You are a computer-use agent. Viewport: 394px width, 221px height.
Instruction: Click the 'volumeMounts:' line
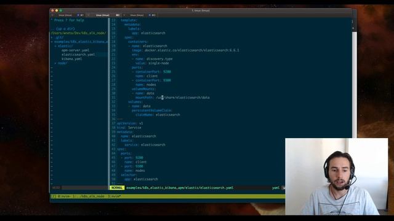144,89
